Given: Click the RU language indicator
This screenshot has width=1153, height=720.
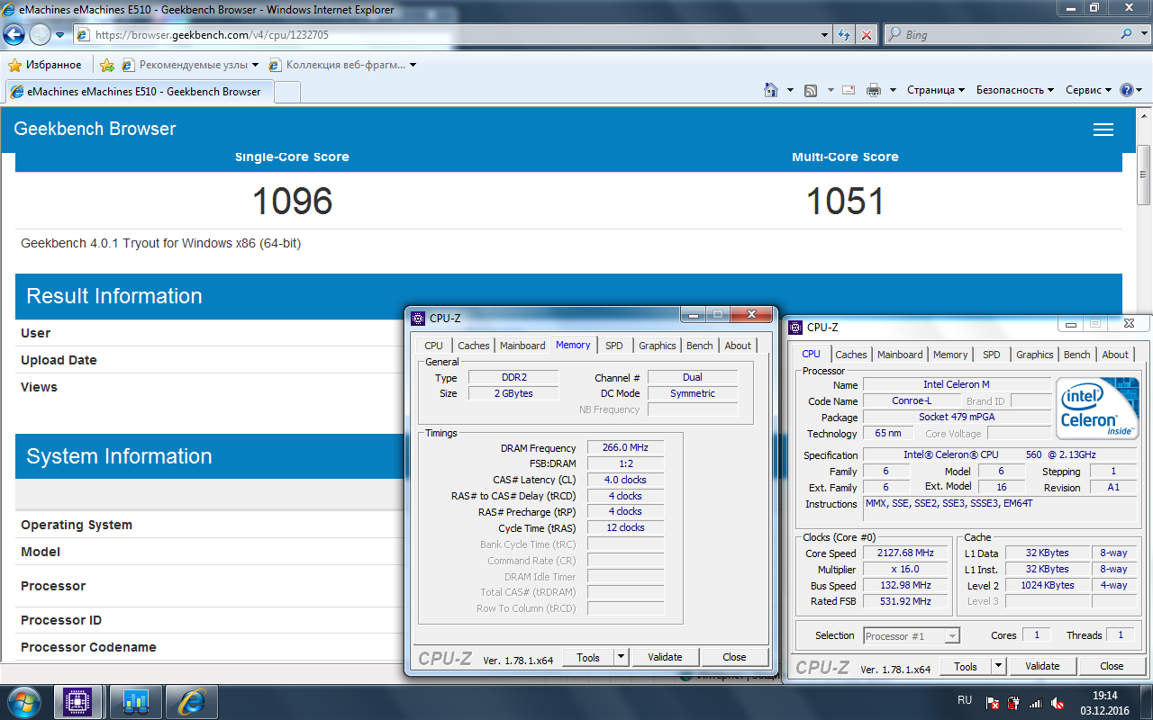Looking at the screenshot, I should [964, 701].
